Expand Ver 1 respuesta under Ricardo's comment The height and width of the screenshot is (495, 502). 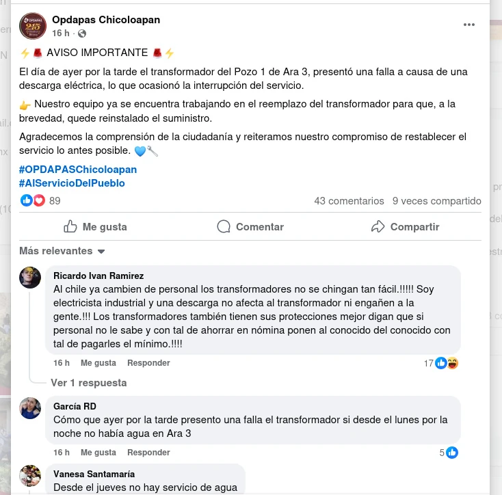tap(89, 383)
